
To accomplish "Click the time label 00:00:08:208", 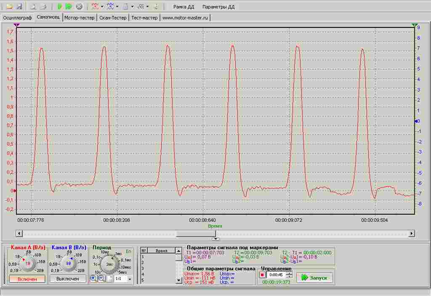I will click(117, 220).
